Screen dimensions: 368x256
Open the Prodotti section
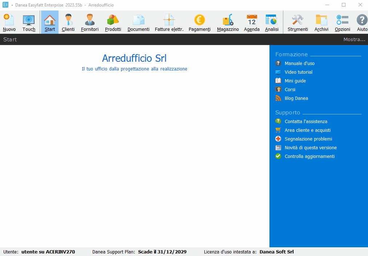[x=113, y=23]
